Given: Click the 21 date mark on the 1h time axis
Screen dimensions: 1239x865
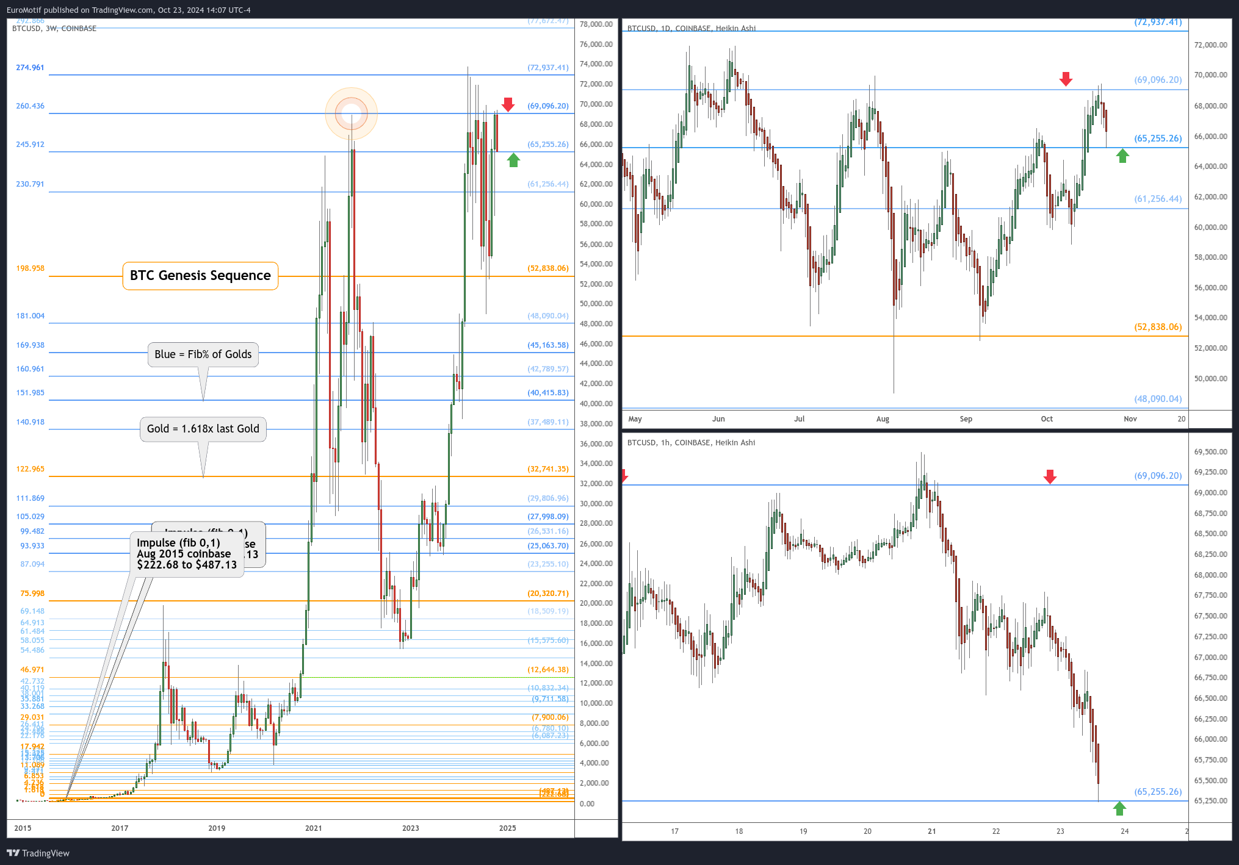Looking at the screenshot, I should click(x=932, y=831).
